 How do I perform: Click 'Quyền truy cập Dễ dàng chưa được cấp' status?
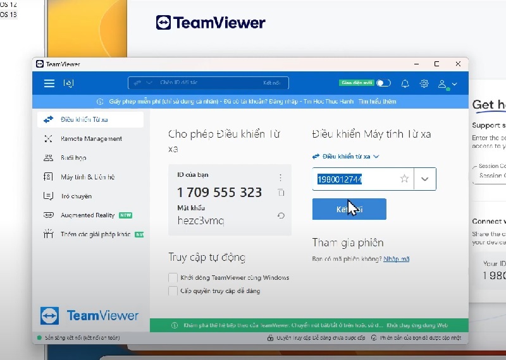pos(321,338)
